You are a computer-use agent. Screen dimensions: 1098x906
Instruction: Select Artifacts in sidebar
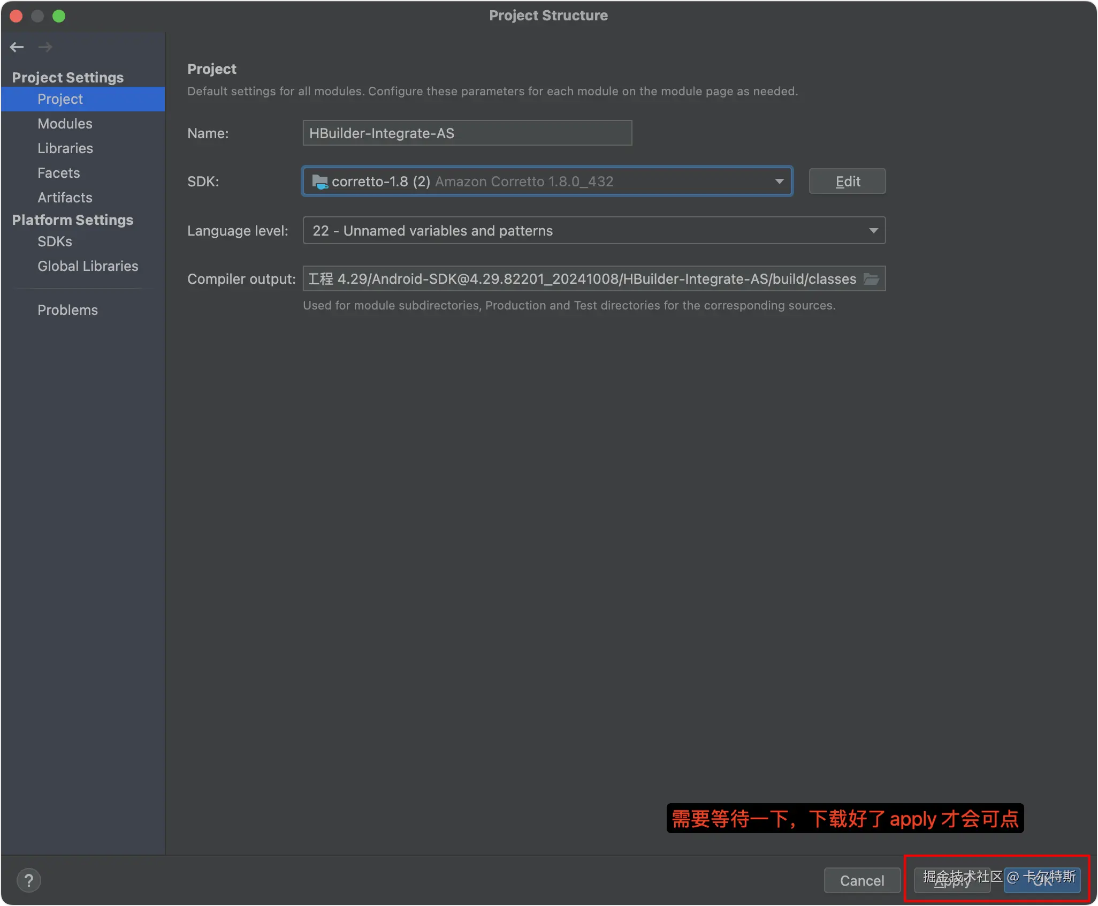coord(65,198)
